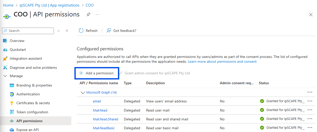The height and width of the screenshot is (132, 317).
Task: Open Quickstart page in sidebar
Action: (18, 50)
